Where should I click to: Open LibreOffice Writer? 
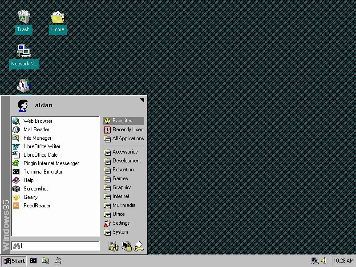point(42,146)
